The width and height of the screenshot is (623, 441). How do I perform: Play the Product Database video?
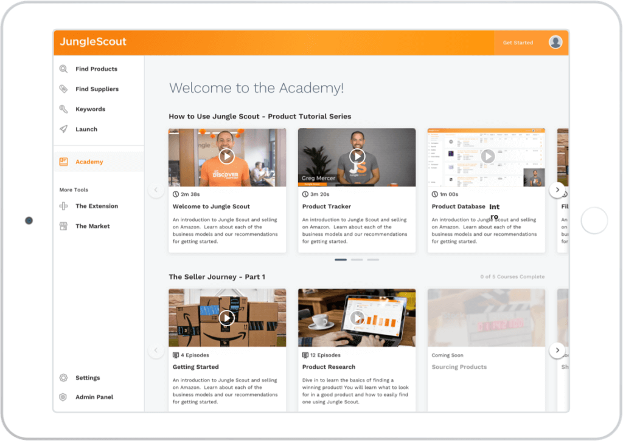click(x=487, y=156)
